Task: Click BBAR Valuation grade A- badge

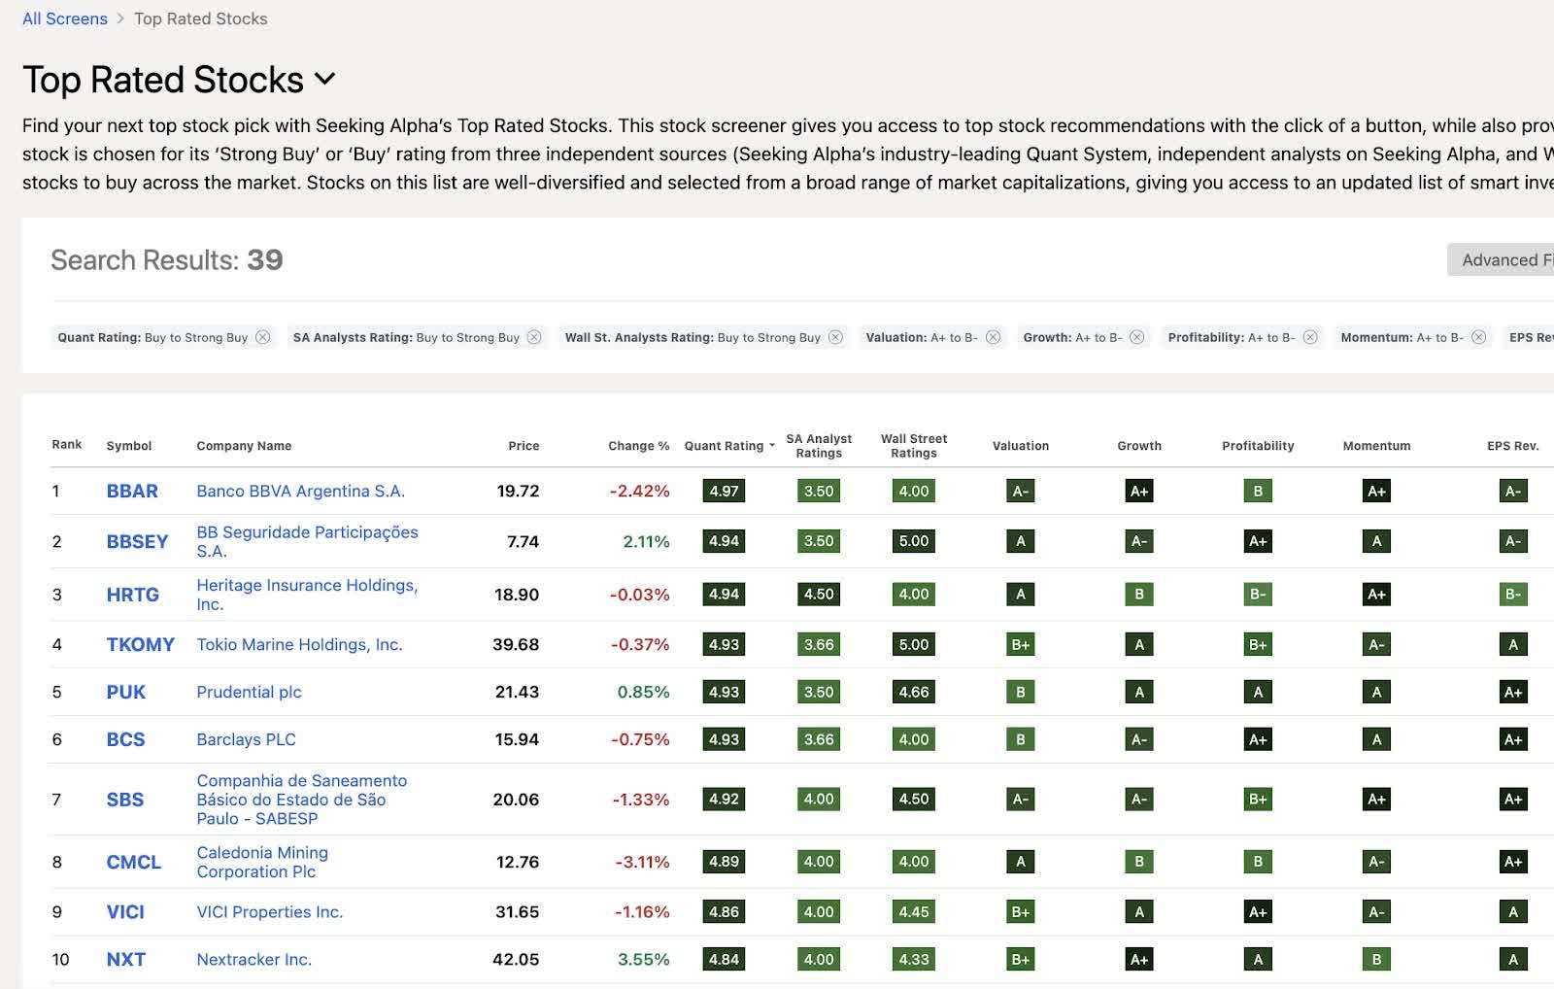Action: 1021,491
